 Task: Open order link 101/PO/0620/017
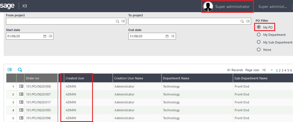tap(38, 102)
